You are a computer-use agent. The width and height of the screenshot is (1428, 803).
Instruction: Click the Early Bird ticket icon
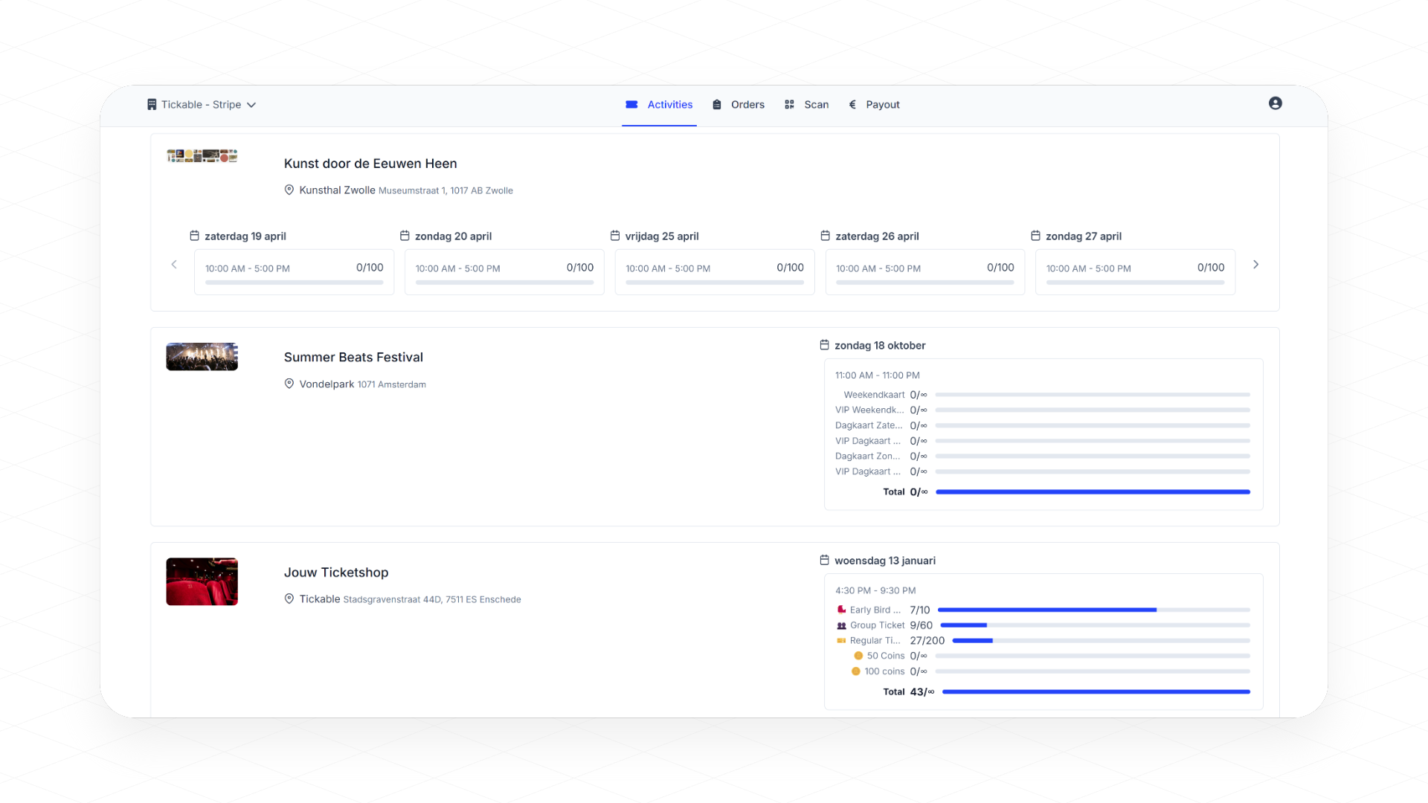pos(841,610)
